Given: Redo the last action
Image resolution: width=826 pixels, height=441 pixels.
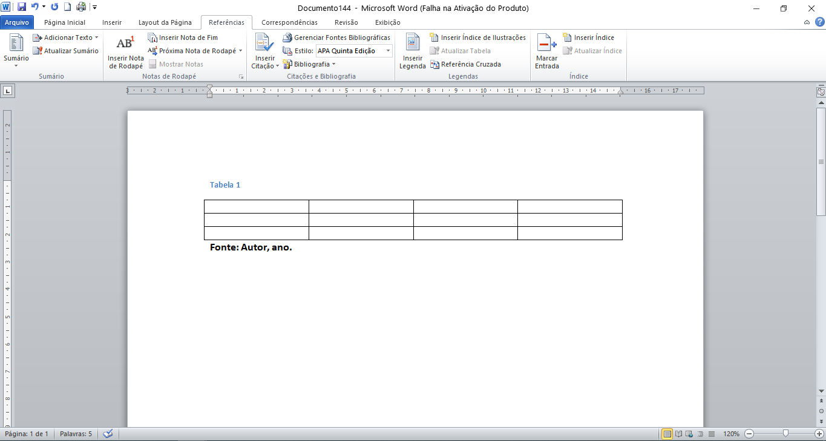Looking at the screenshot, I should pyautogui.click(x=54, y=7).
